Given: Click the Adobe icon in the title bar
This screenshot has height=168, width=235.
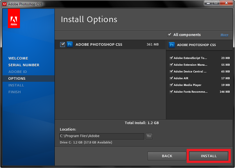Looking at the screenshot, I should click(x=4, y=4).
